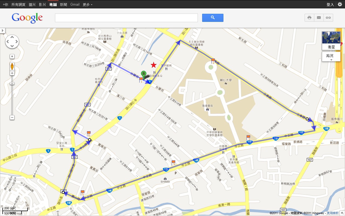This screenshot has width=345, height=216.
Task: Pick the orange Street View pegman
Action: (x=12, y=66)
